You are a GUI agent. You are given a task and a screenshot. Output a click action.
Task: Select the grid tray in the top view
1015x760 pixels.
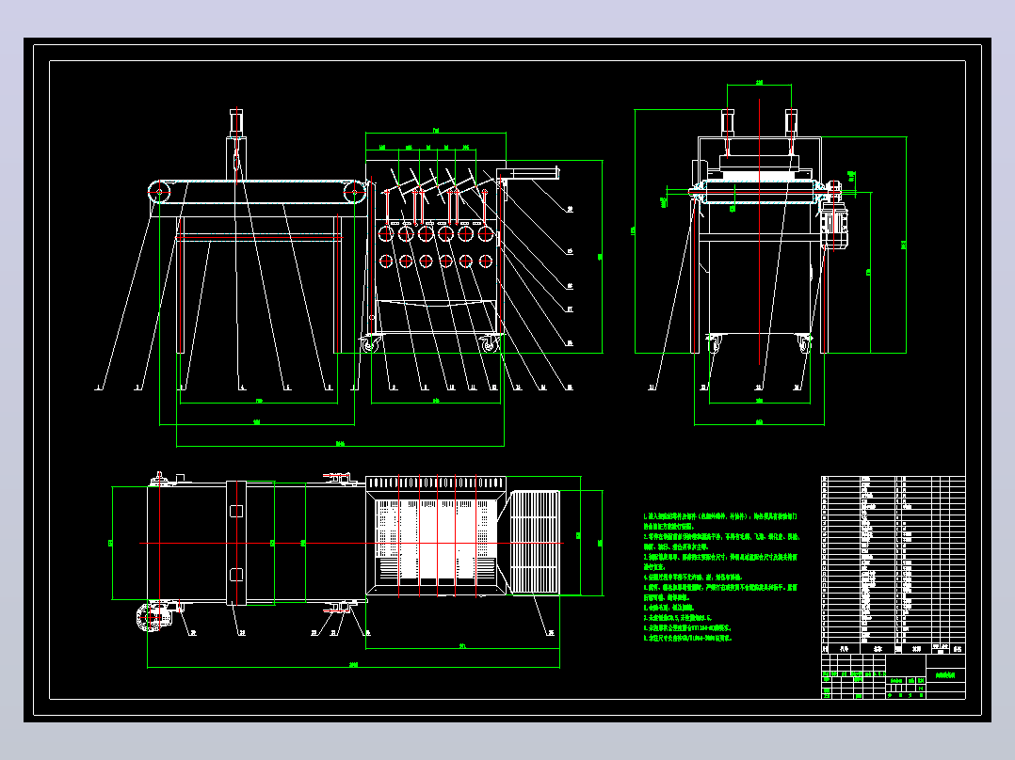click(535, 542)
